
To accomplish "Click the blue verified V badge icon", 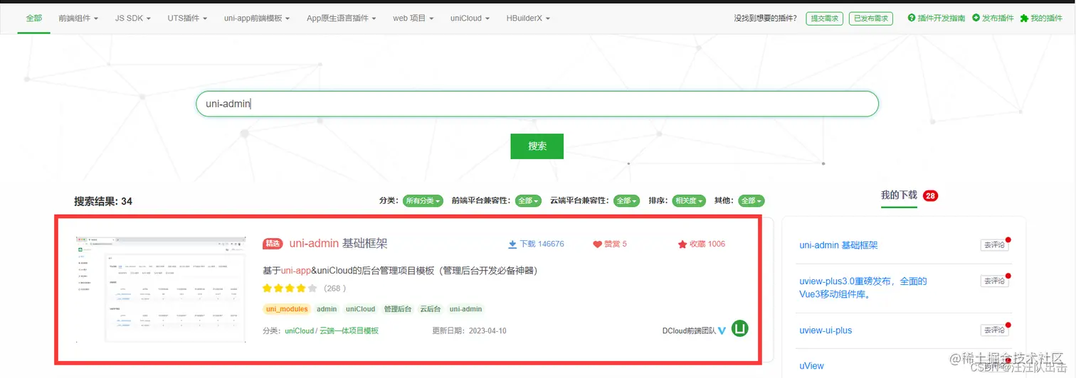I will click(x=722, y=331).
